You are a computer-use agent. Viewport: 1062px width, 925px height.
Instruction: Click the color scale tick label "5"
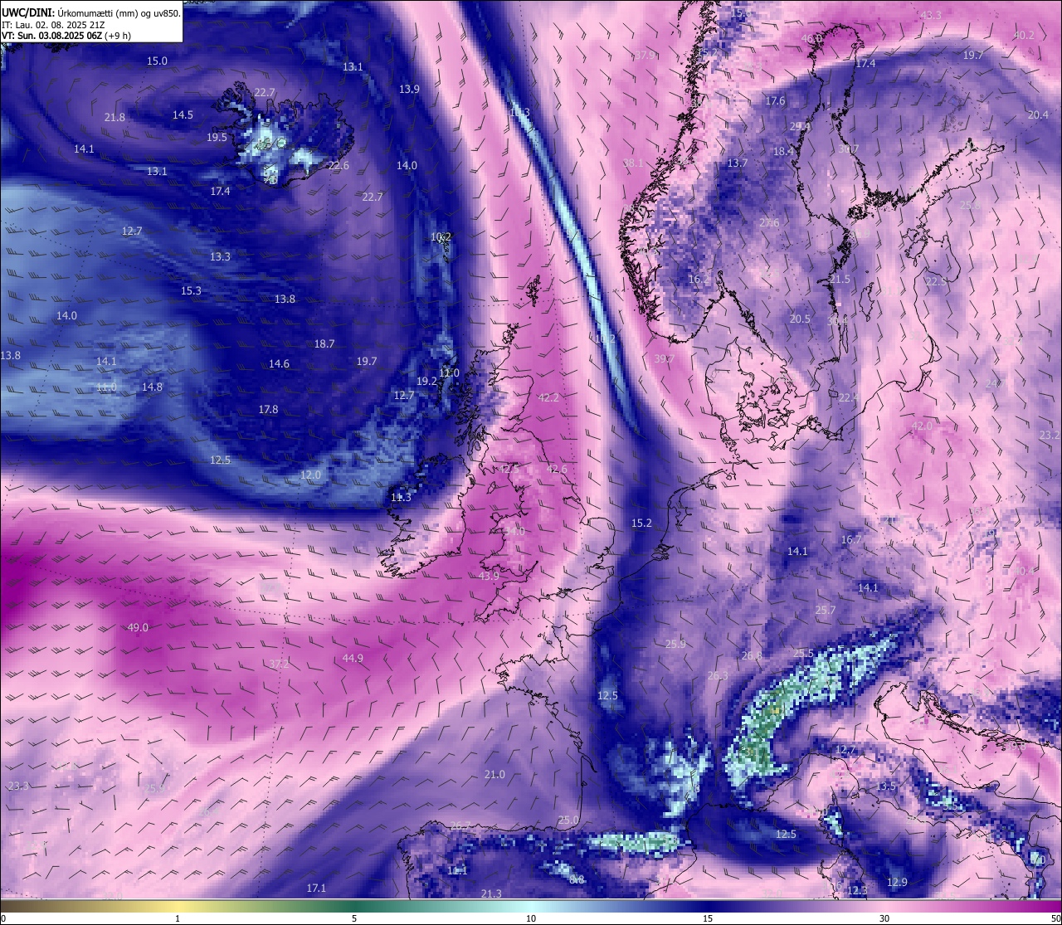tap(354, 918)
